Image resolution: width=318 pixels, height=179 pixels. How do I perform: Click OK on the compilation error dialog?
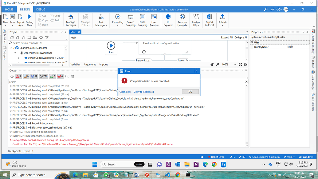point(190,91)
